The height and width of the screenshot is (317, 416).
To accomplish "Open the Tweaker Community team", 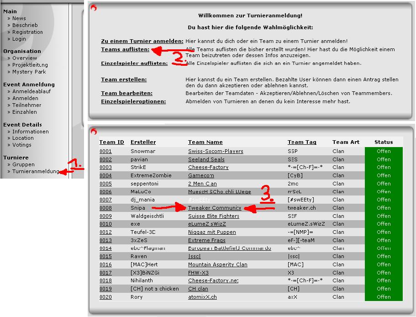I will click(x=215, y=208).
